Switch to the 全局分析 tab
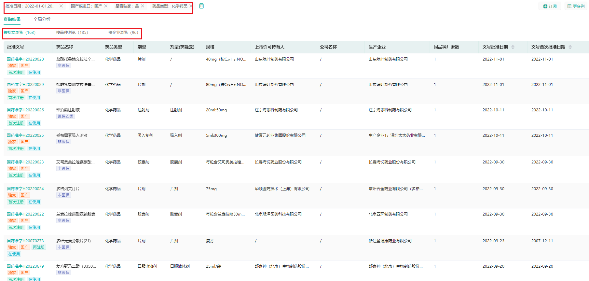This screenshot has height=281, width=589. (42, 19)
